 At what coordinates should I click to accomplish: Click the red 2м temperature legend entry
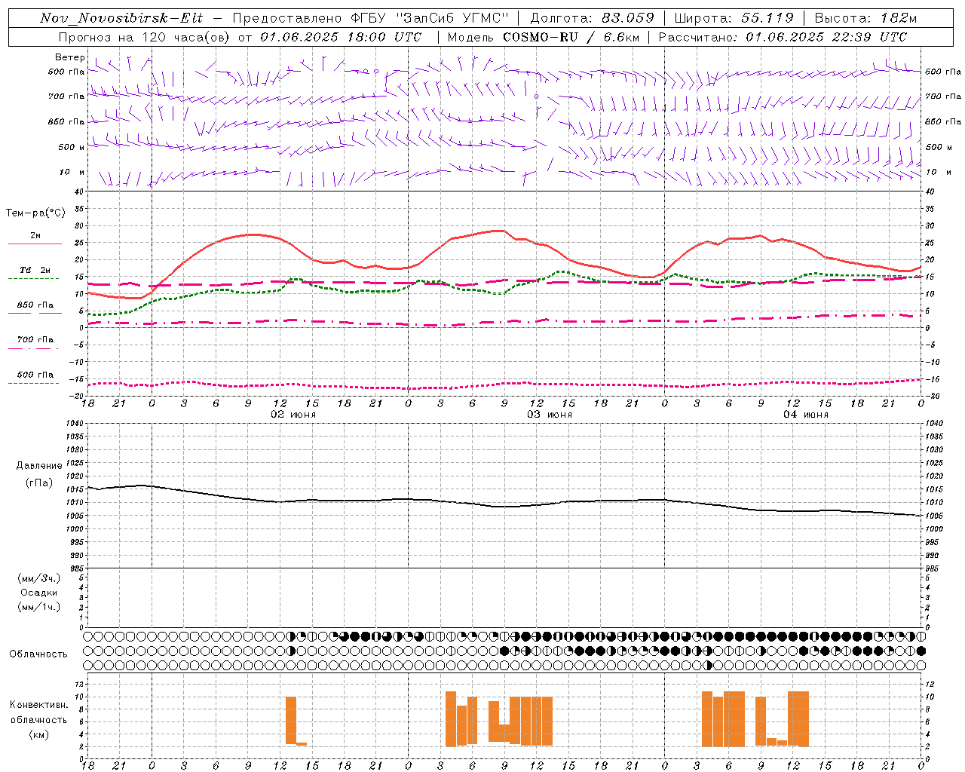pyautogui.click(x=35, y=238)
